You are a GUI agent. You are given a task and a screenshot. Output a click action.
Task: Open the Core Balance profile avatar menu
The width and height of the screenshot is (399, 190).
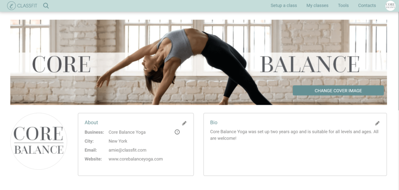tap(390, 5)
